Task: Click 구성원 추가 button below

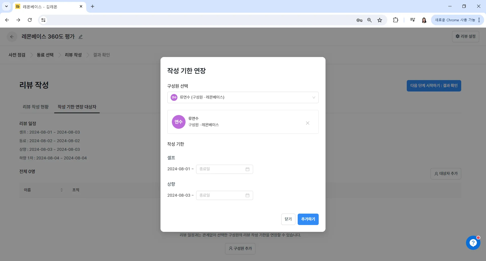Action: (x=240, y=249)
